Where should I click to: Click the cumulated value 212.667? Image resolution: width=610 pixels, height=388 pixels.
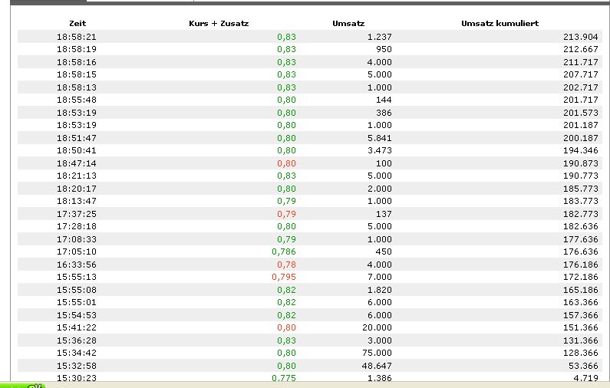click(580, 49)
